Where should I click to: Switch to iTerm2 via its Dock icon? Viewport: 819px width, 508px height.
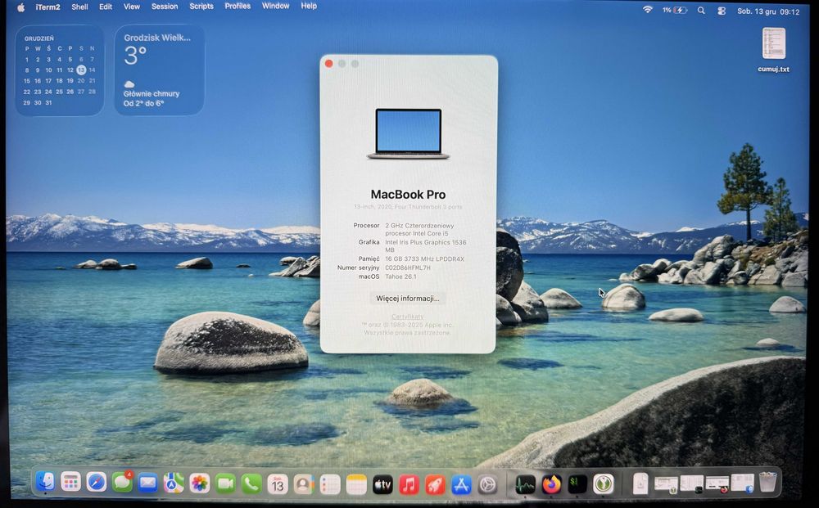click(x=577, y=484)
